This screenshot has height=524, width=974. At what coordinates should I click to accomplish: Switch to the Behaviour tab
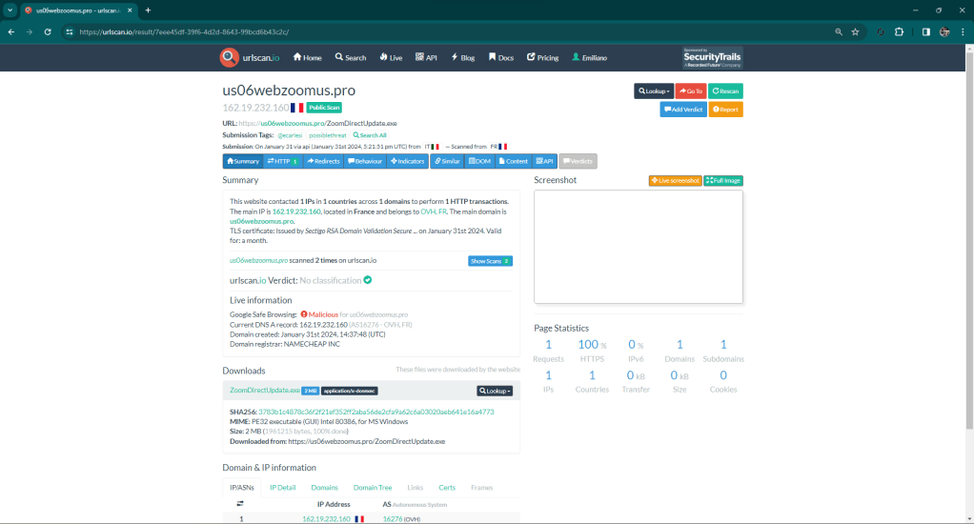(364, 161)
